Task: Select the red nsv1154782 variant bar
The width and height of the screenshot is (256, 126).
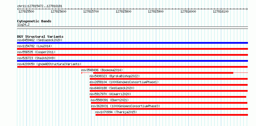Action: point(132,49)
